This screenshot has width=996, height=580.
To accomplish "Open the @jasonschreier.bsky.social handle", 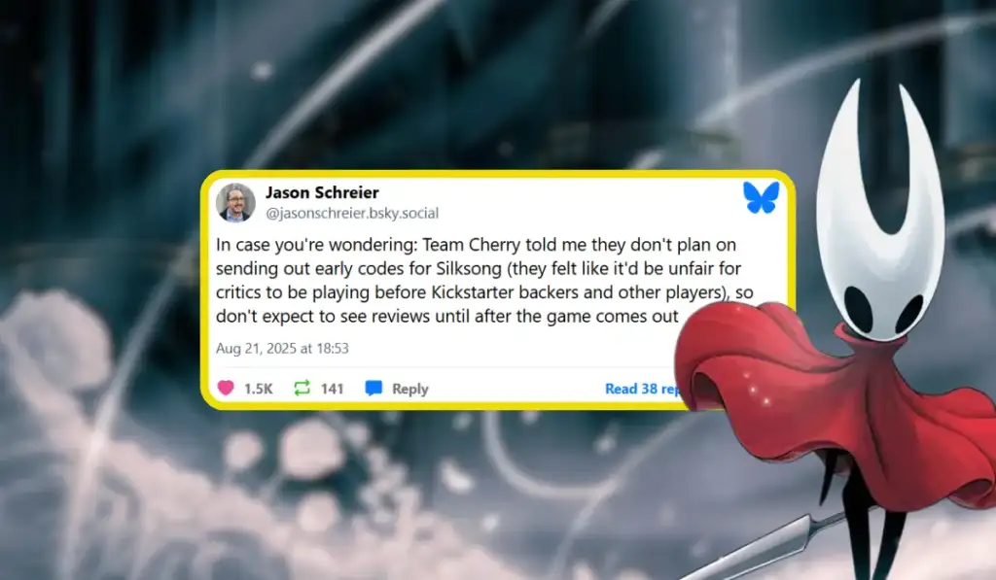I will (x=352, y=213).
